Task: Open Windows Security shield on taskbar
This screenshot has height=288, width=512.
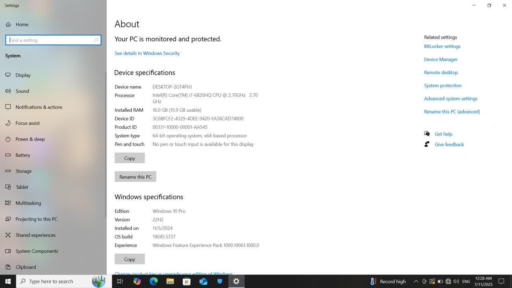Action: (220, 281)
